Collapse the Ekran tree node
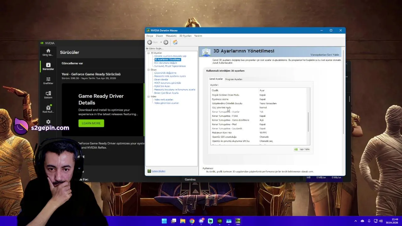The image size is (402, 226). (149, 70)
